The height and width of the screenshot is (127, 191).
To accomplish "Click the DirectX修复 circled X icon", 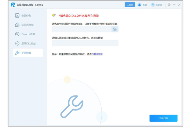I will [x=17, y=34].
